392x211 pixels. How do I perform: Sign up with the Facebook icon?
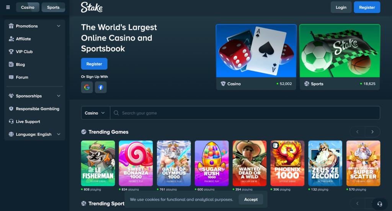pos(101,87)
